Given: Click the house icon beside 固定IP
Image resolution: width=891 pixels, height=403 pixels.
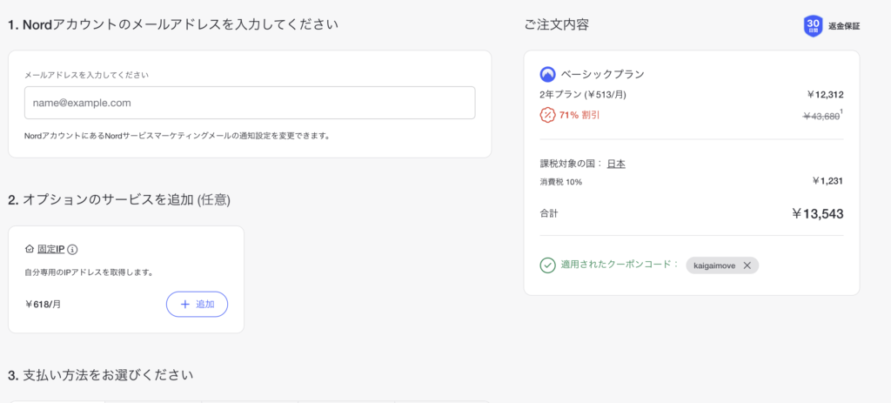Looking at the screenshot, I should click(x=30, y=249).
